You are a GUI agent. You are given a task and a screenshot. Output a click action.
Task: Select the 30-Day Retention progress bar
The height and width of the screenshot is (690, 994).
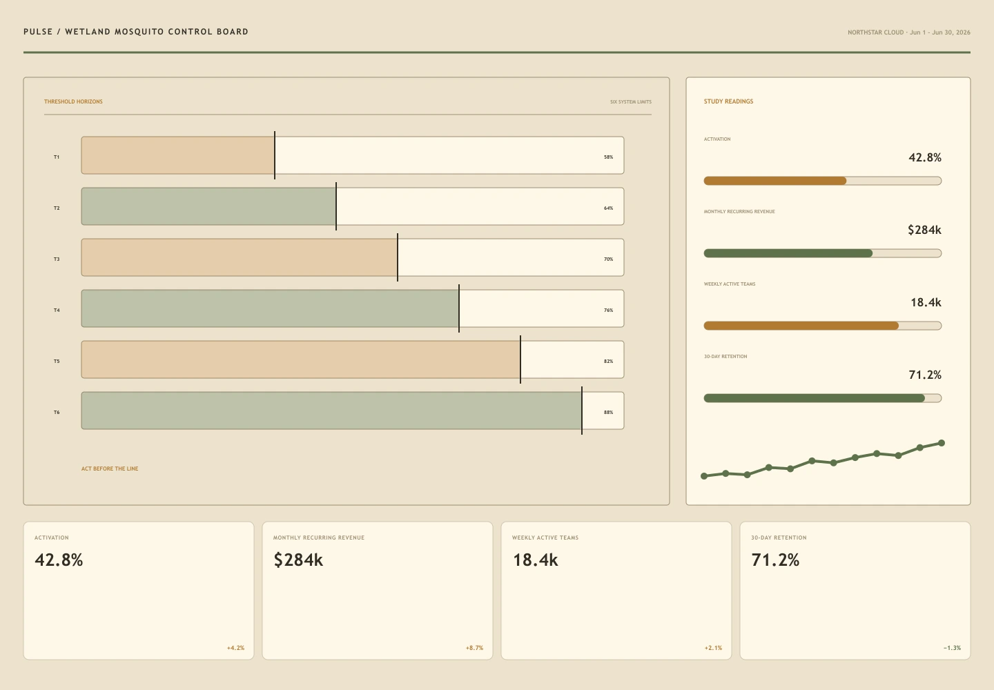click(823, 398)
